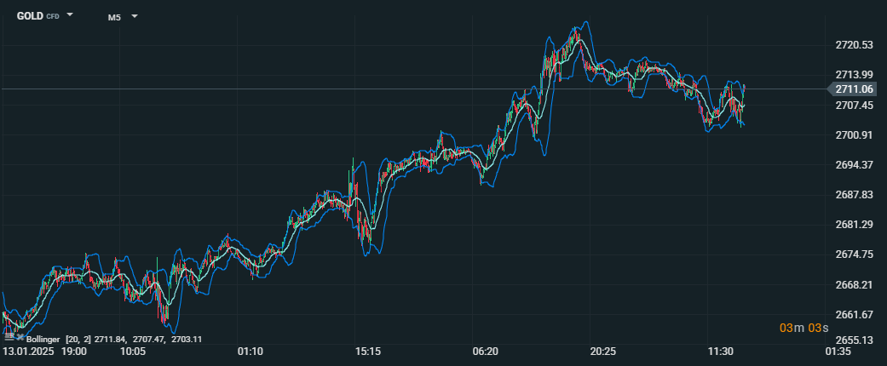Viewport: 887px width, 366px height.
Task: Remove the Bollinger indicator with the X icon
Action: [19, 338]
